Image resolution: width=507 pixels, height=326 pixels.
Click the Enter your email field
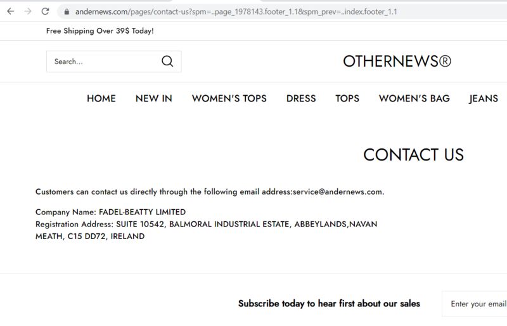click(474, 304)
